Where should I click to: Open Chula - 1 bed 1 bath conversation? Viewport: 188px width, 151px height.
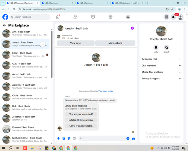coord(25,97)
